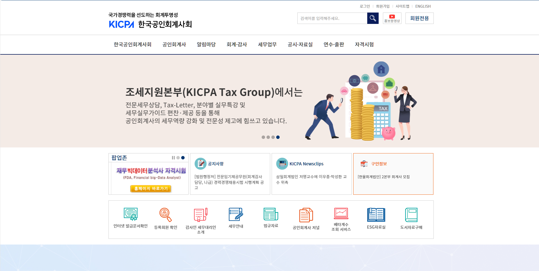Click the 공지사항 notice icon
This screenshot has width=539, height=271.
click(201, 164)
